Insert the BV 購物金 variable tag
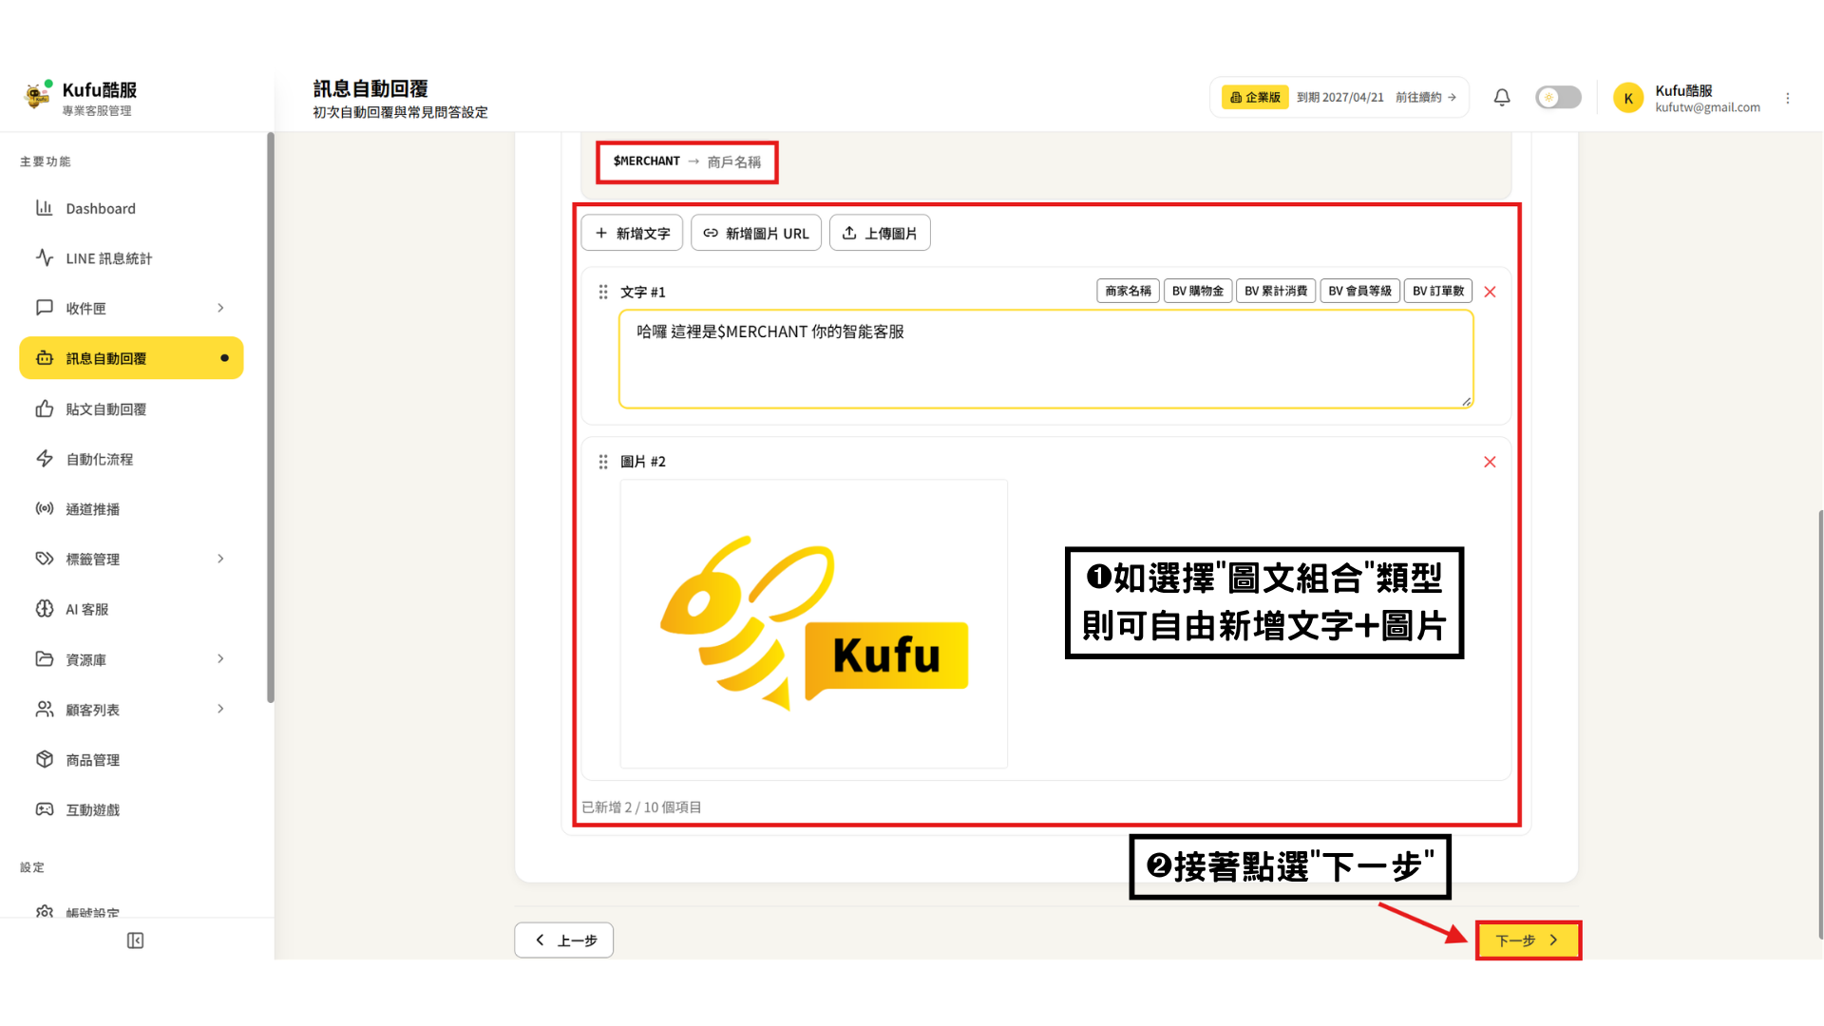Screen dimensions: 1824x1026 point(1198,291)
